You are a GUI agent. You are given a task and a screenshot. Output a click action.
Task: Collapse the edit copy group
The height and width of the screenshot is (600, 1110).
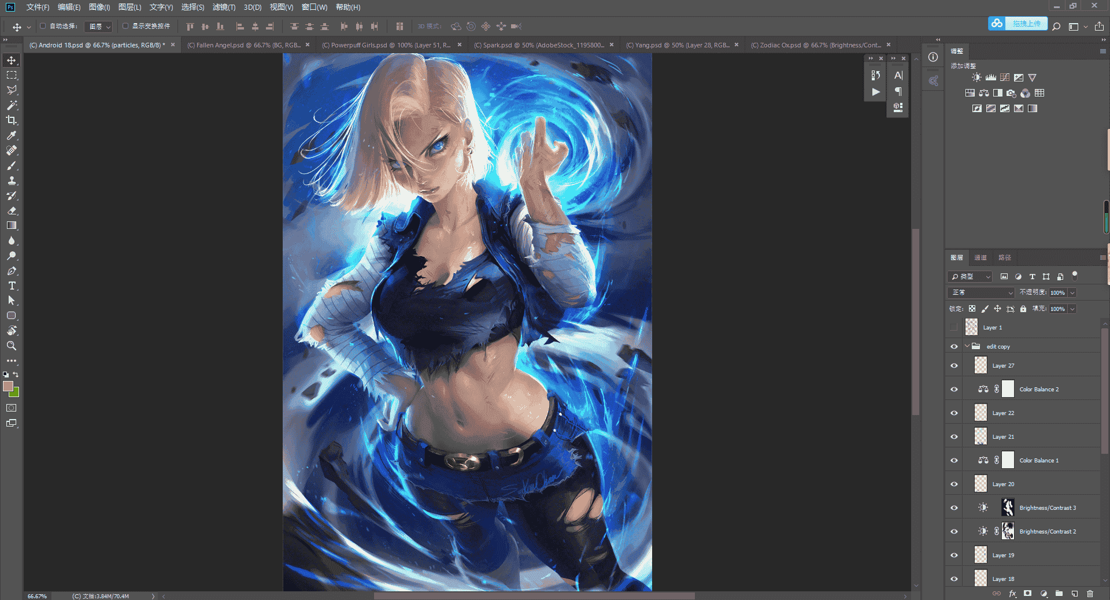[967, 346]
